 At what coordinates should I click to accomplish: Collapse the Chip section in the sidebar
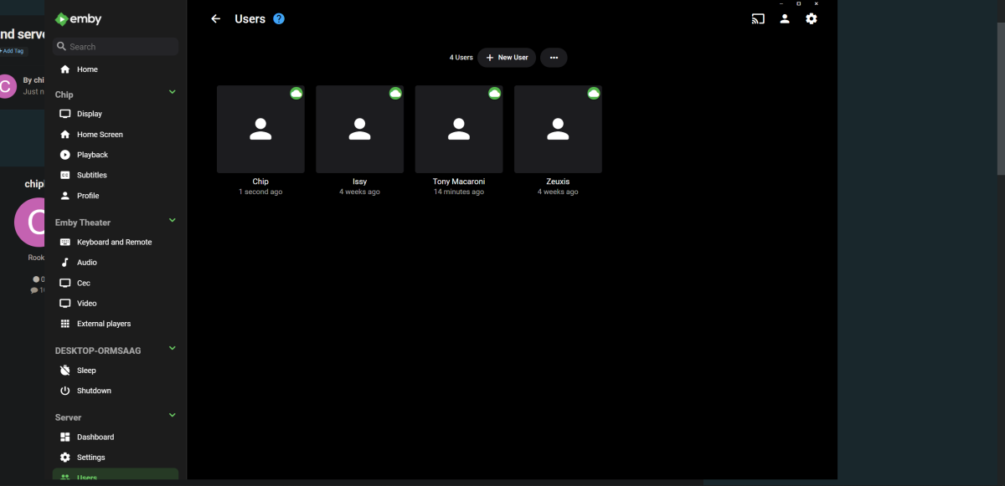coord(173,93)
